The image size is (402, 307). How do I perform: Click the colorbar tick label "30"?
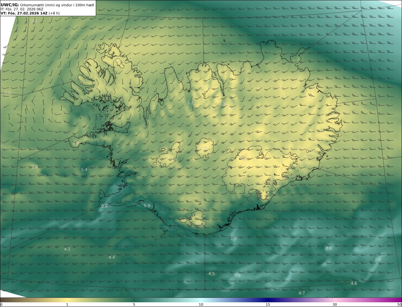(335, 304)
